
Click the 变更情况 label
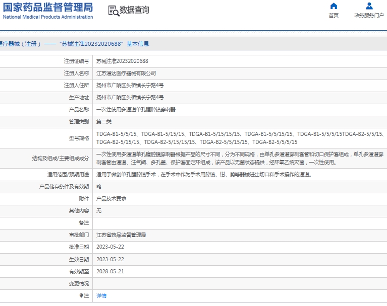tap(79, 283)
